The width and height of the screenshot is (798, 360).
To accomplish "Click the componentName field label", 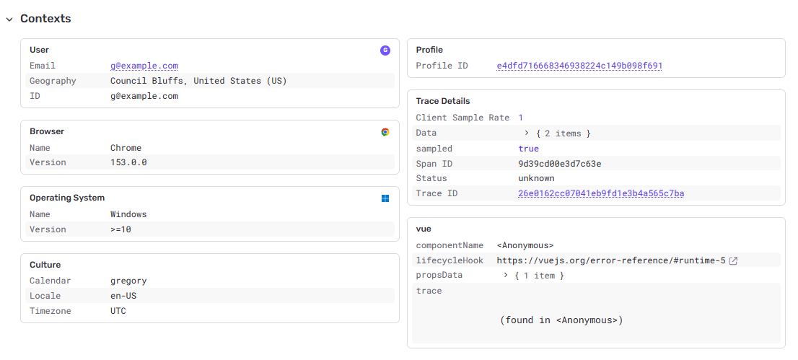I will click(450, 245).
